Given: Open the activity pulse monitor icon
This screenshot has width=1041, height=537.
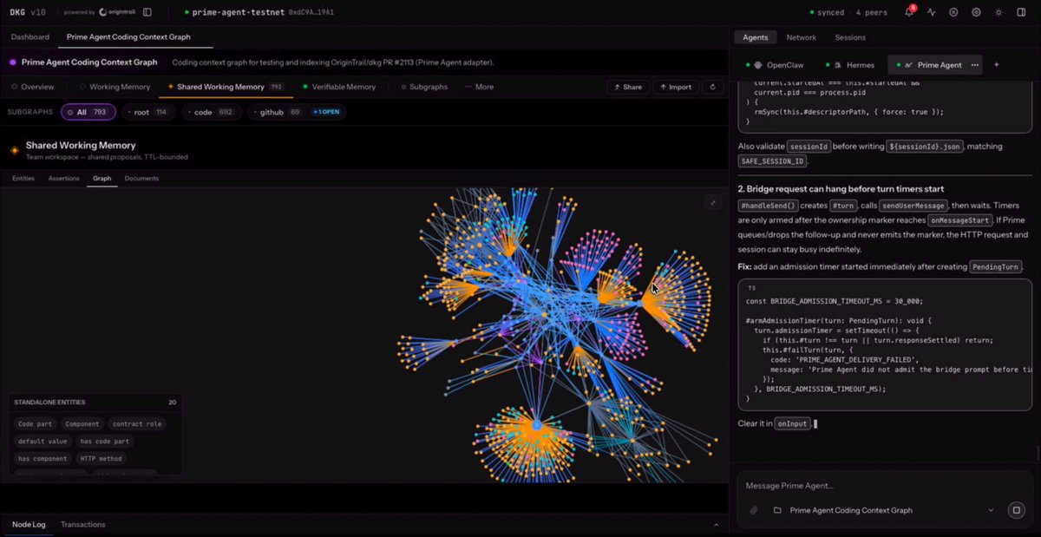Looking at the screenshot, I should pyautogui.click(x=932, y=12).
